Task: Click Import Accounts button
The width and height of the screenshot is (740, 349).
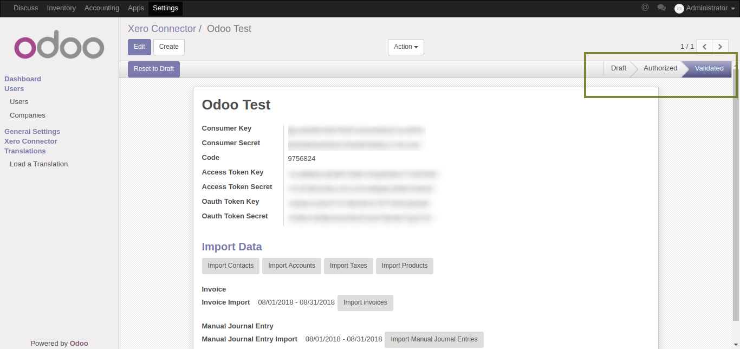Action: 291,266
